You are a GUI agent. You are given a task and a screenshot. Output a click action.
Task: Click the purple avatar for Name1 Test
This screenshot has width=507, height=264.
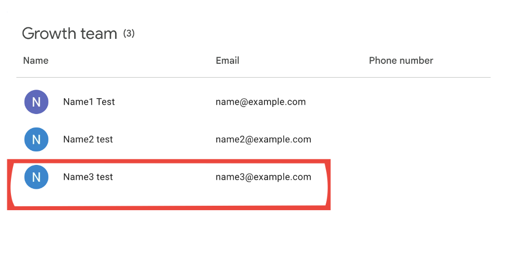(36, 102)
